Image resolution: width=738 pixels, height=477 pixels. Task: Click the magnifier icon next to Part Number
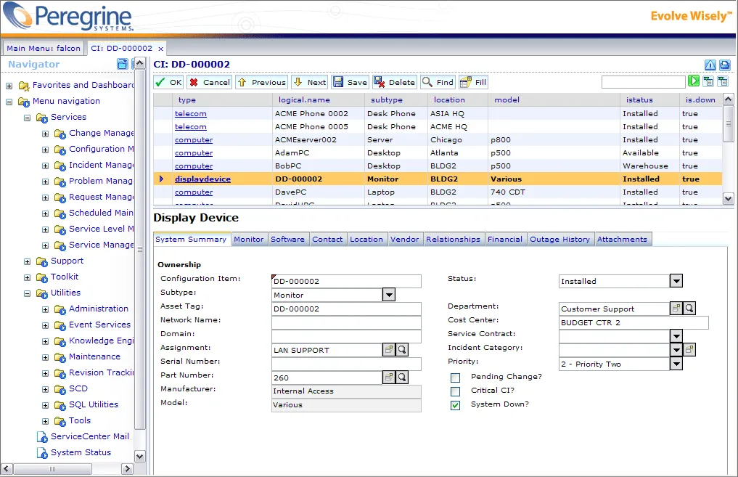coord(402,378)
